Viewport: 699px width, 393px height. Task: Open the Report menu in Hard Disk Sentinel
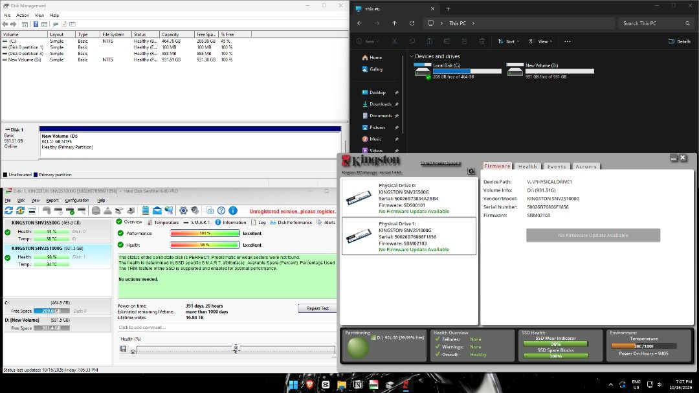pos(52,200)
